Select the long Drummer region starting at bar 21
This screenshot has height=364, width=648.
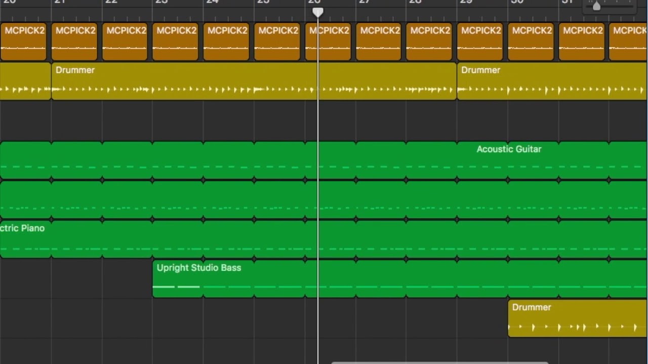pyautogui.click(x=254, y=81)
